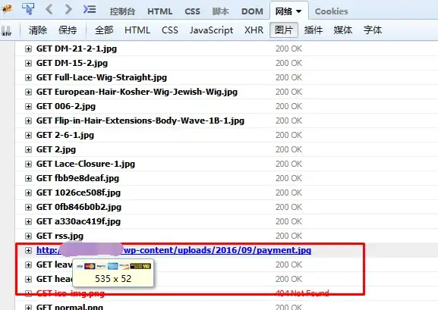Click the 清除 button
438x310 pixels.
tap(38, 30)
